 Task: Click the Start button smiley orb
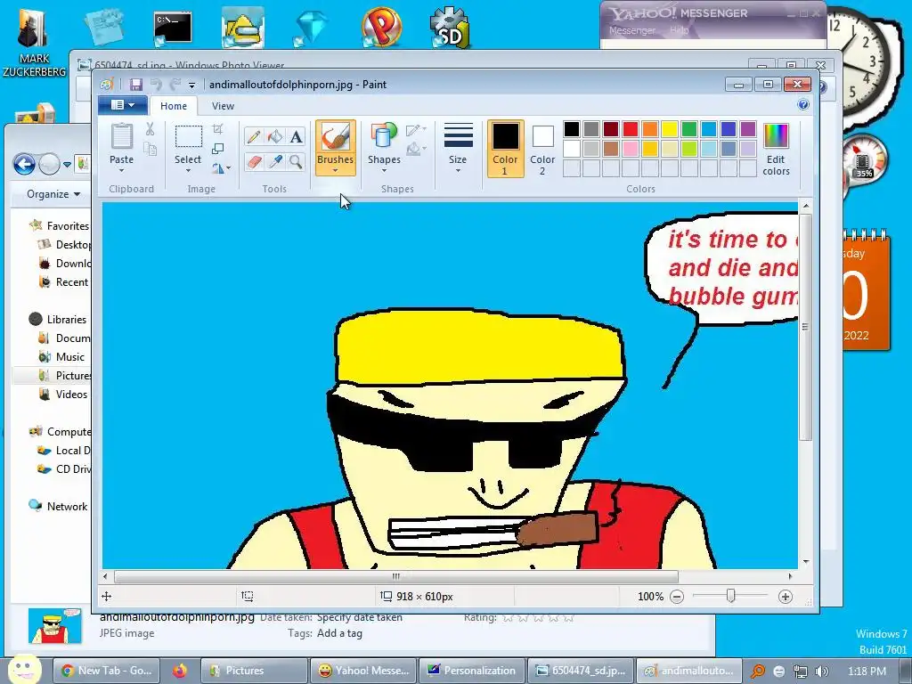24,669
